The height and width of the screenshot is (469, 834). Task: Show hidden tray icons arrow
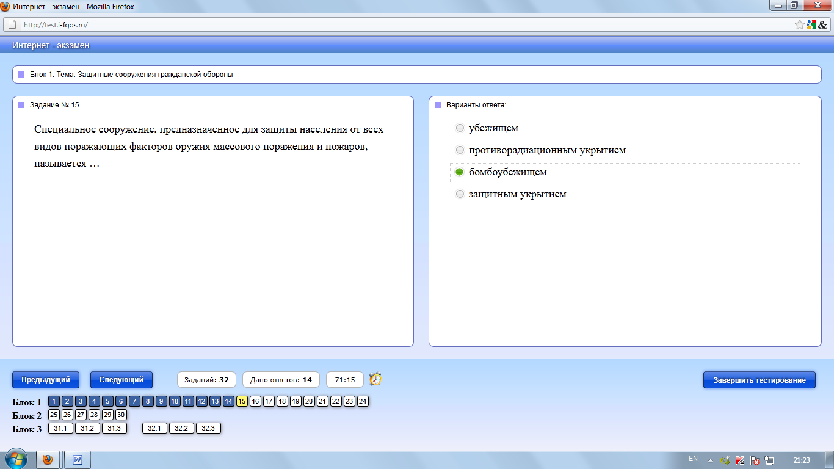click(x=710, y=460)
